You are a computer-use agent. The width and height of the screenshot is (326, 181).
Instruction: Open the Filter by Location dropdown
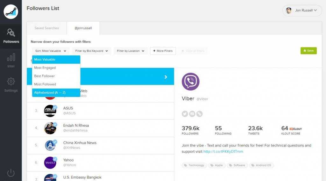131,51
